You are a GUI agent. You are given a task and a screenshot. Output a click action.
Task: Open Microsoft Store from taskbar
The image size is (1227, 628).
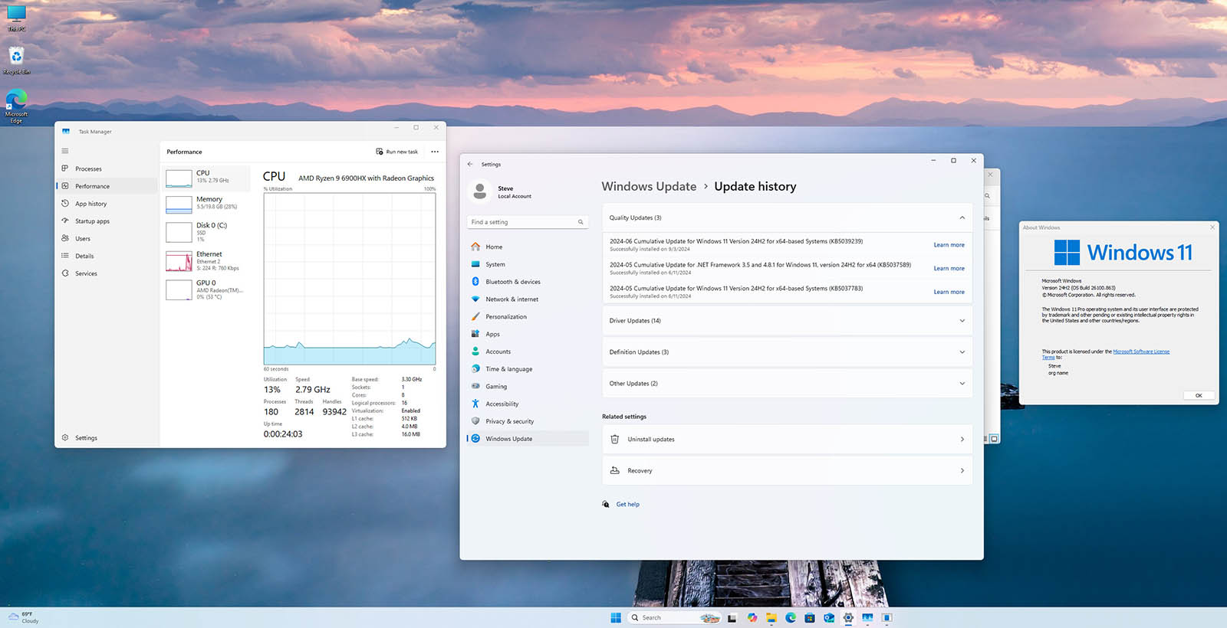click(810, 618)
